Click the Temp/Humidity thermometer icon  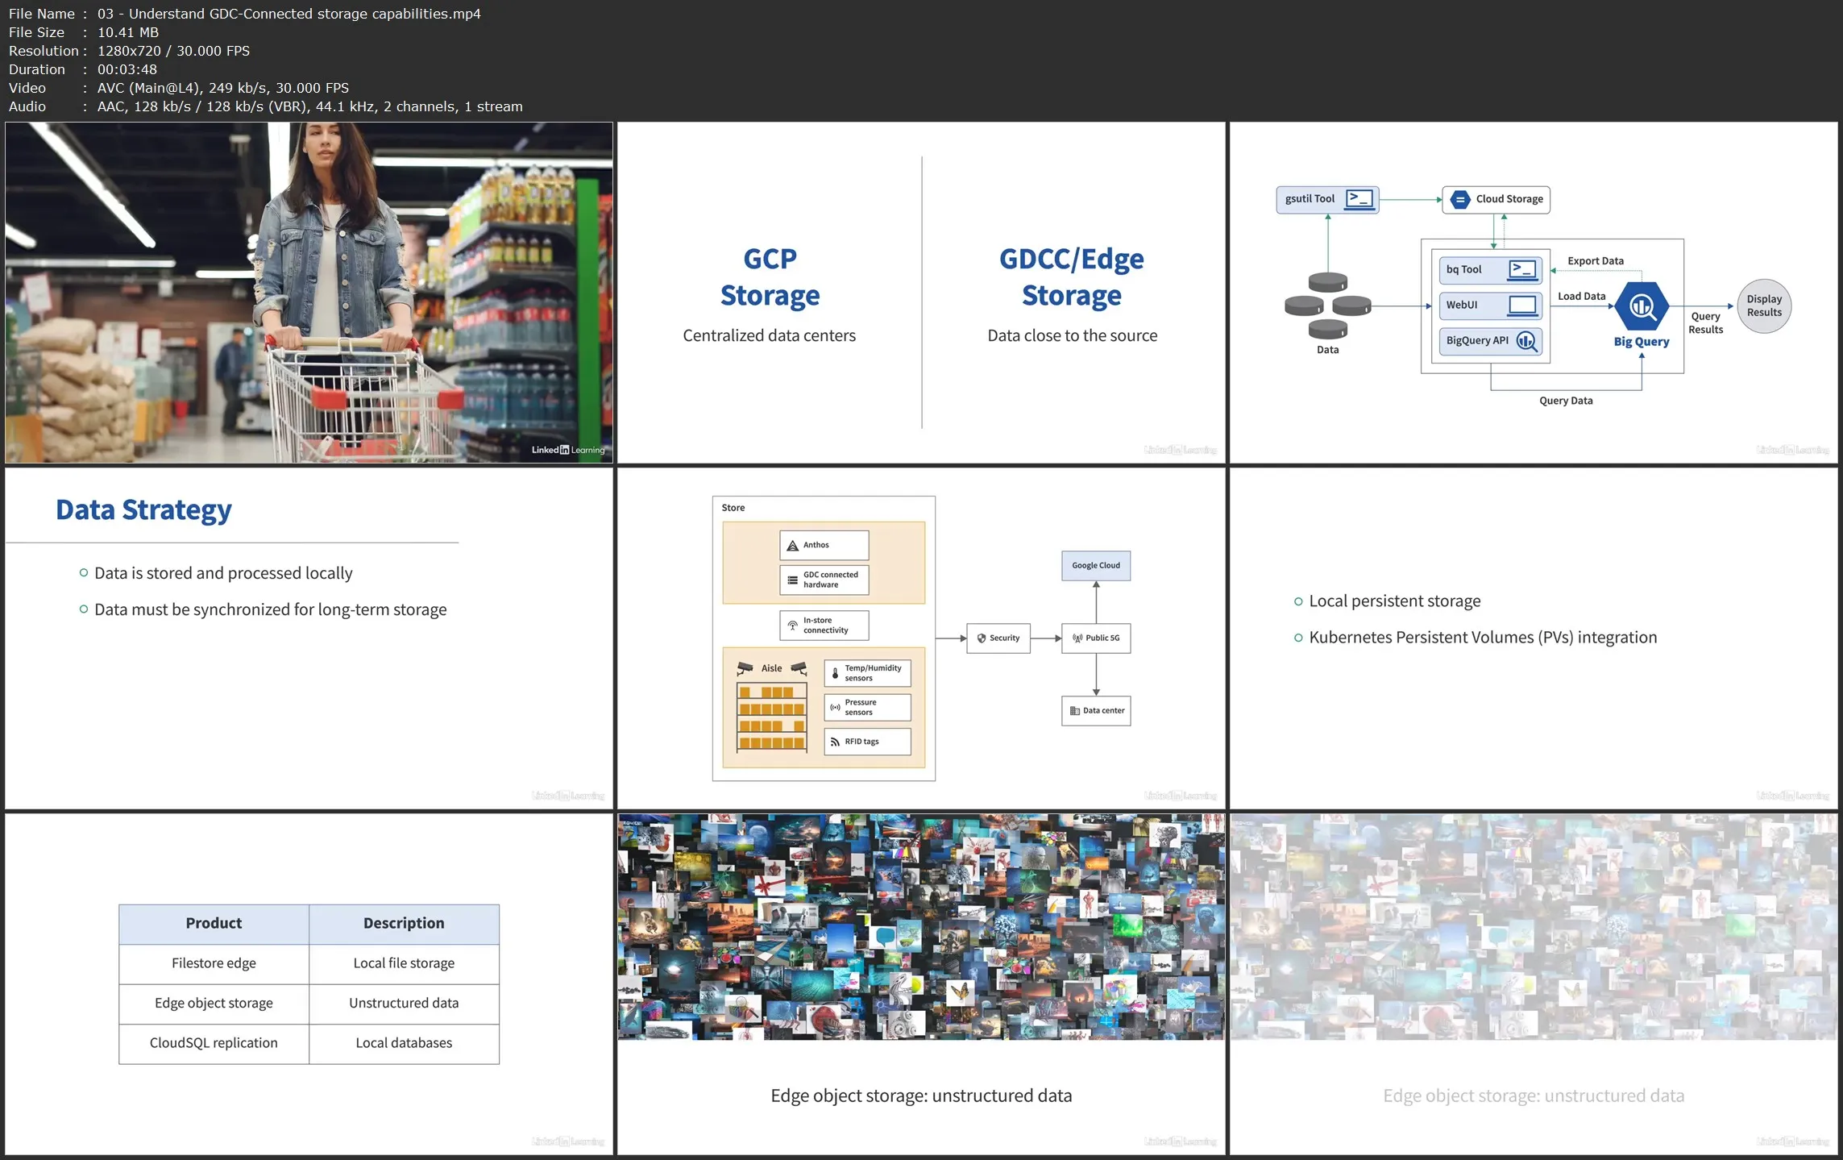pos(835,673)
